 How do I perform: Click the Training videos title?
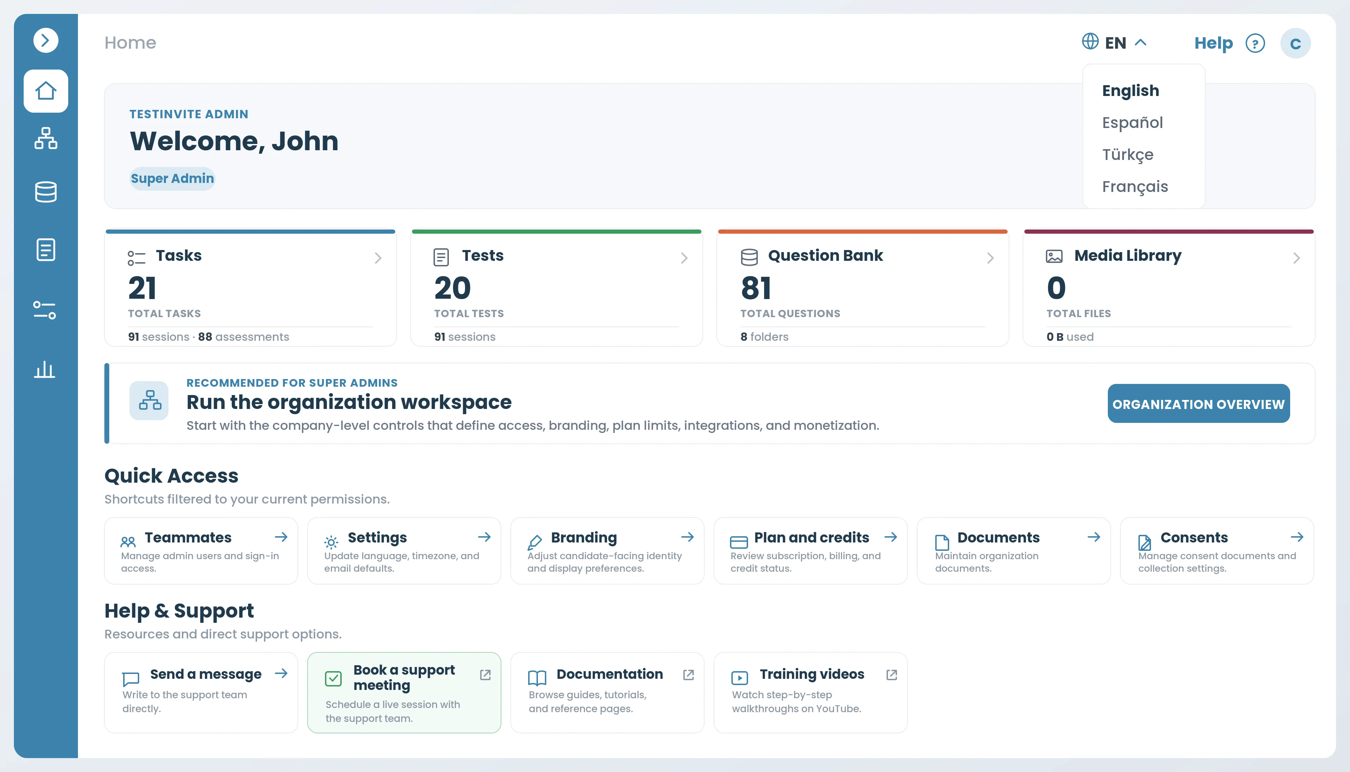(812, 674)
